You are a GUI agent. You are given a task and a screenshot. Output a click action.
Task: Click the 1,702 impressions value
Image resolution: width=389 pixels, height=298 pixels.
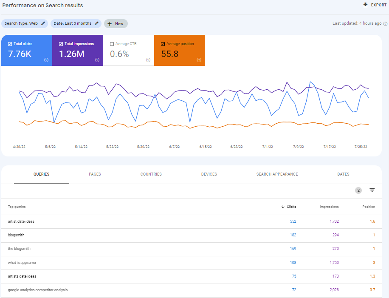click(x=334, y=221)
